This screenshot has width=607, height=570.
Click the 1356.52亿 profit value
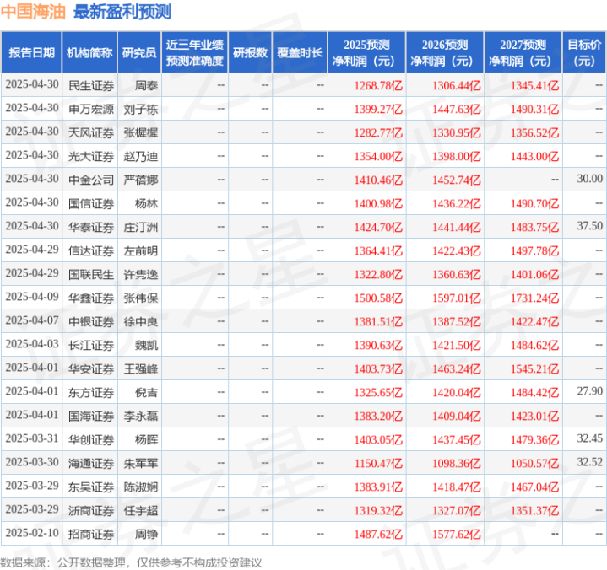point(534,132)
